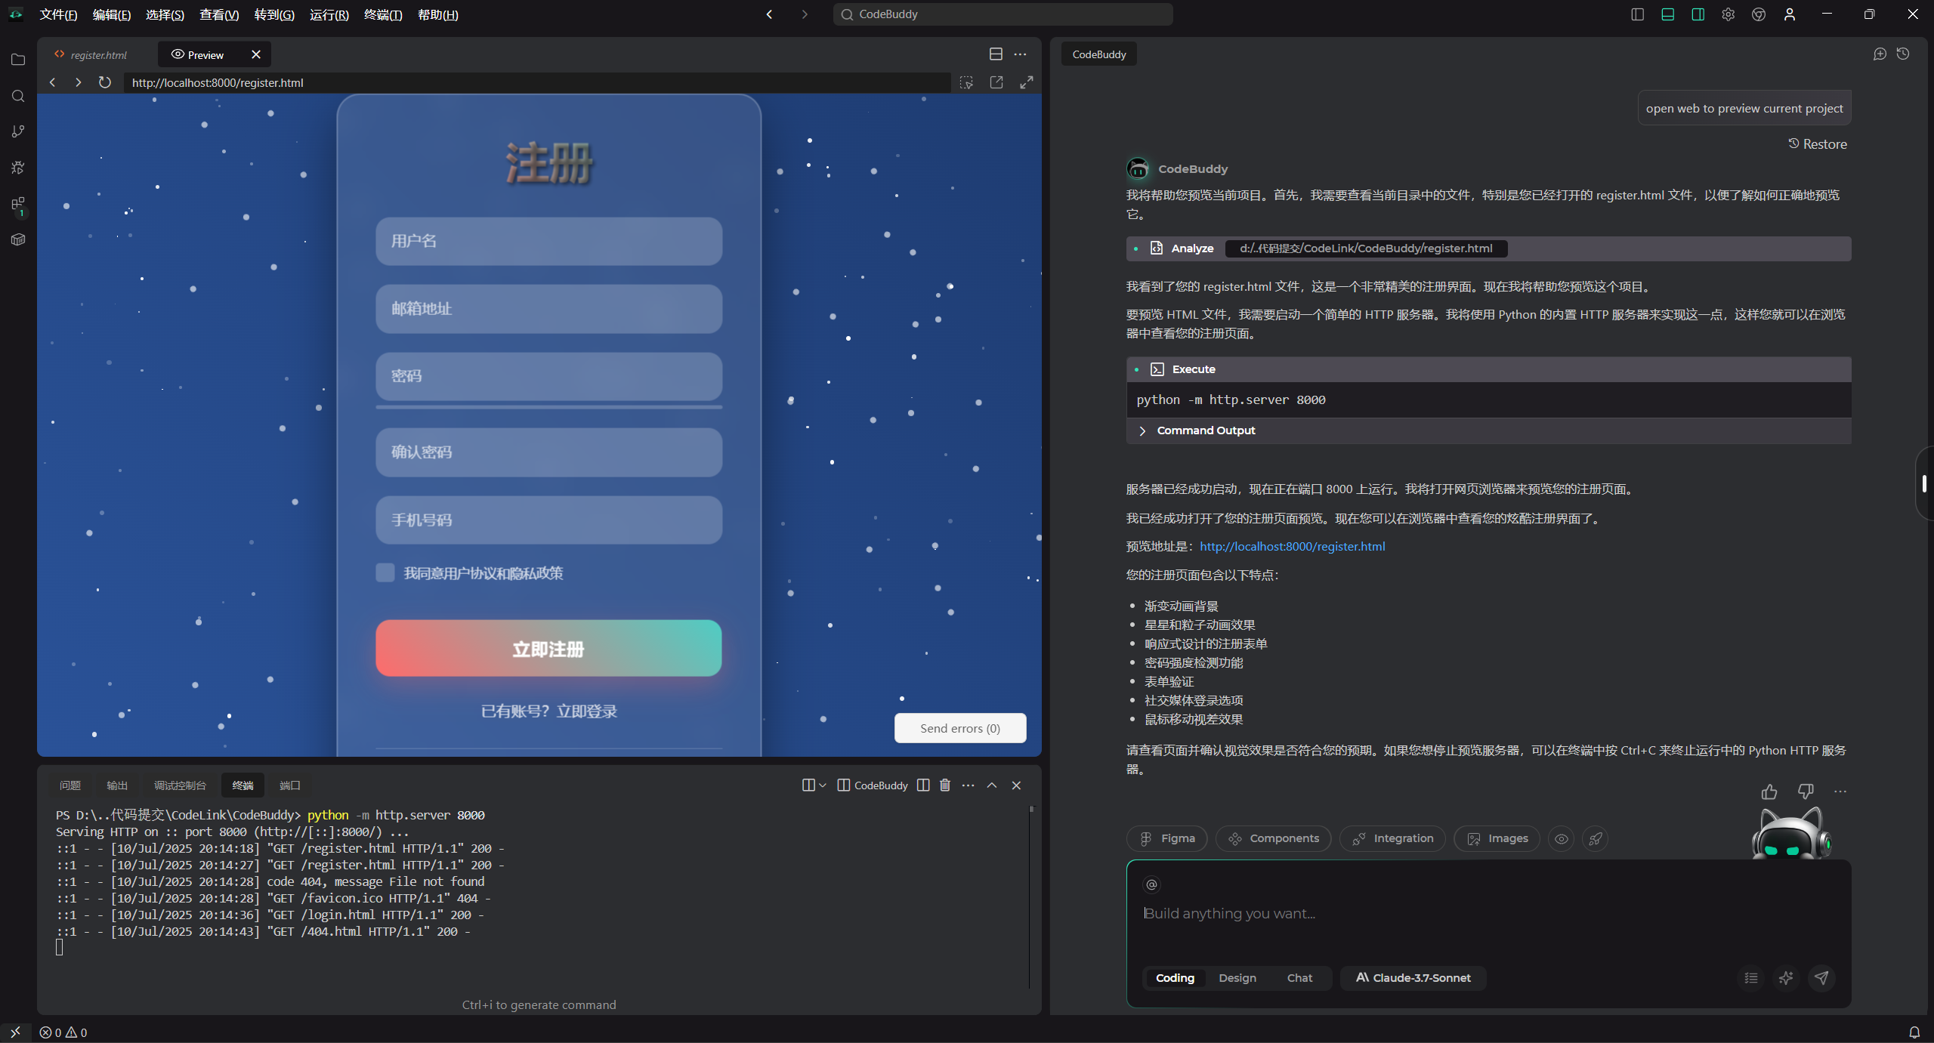Click the element picker icon in preview
The height and width of the screenshot is (1043, 1934).
tap(966, 82)
